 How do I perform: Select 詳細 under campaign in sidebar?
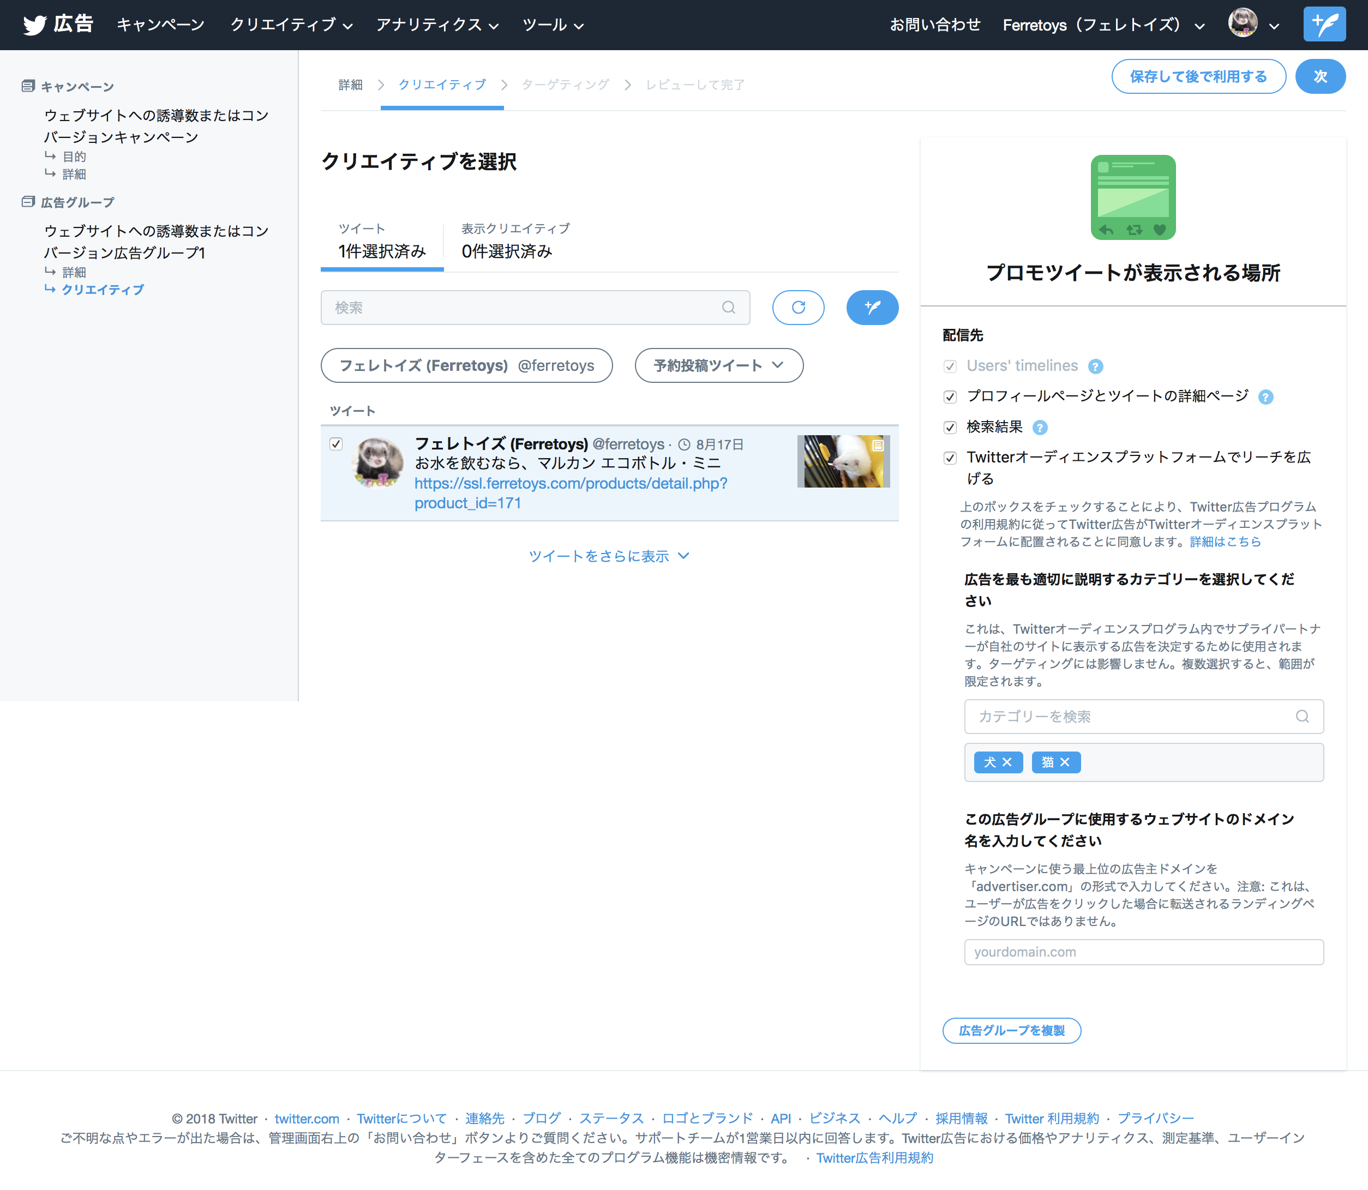74,174
